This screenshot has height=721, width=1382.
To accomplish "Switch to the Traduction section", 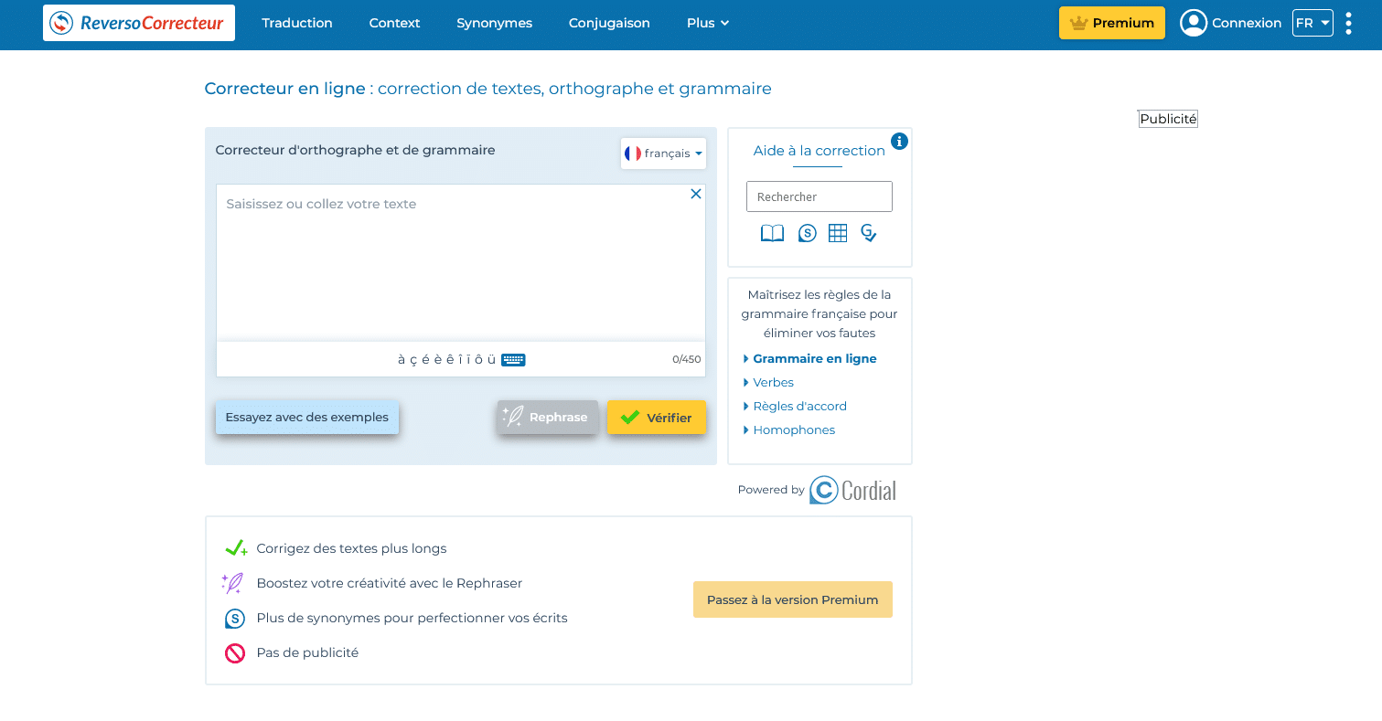I will click(x=296, y=23).
